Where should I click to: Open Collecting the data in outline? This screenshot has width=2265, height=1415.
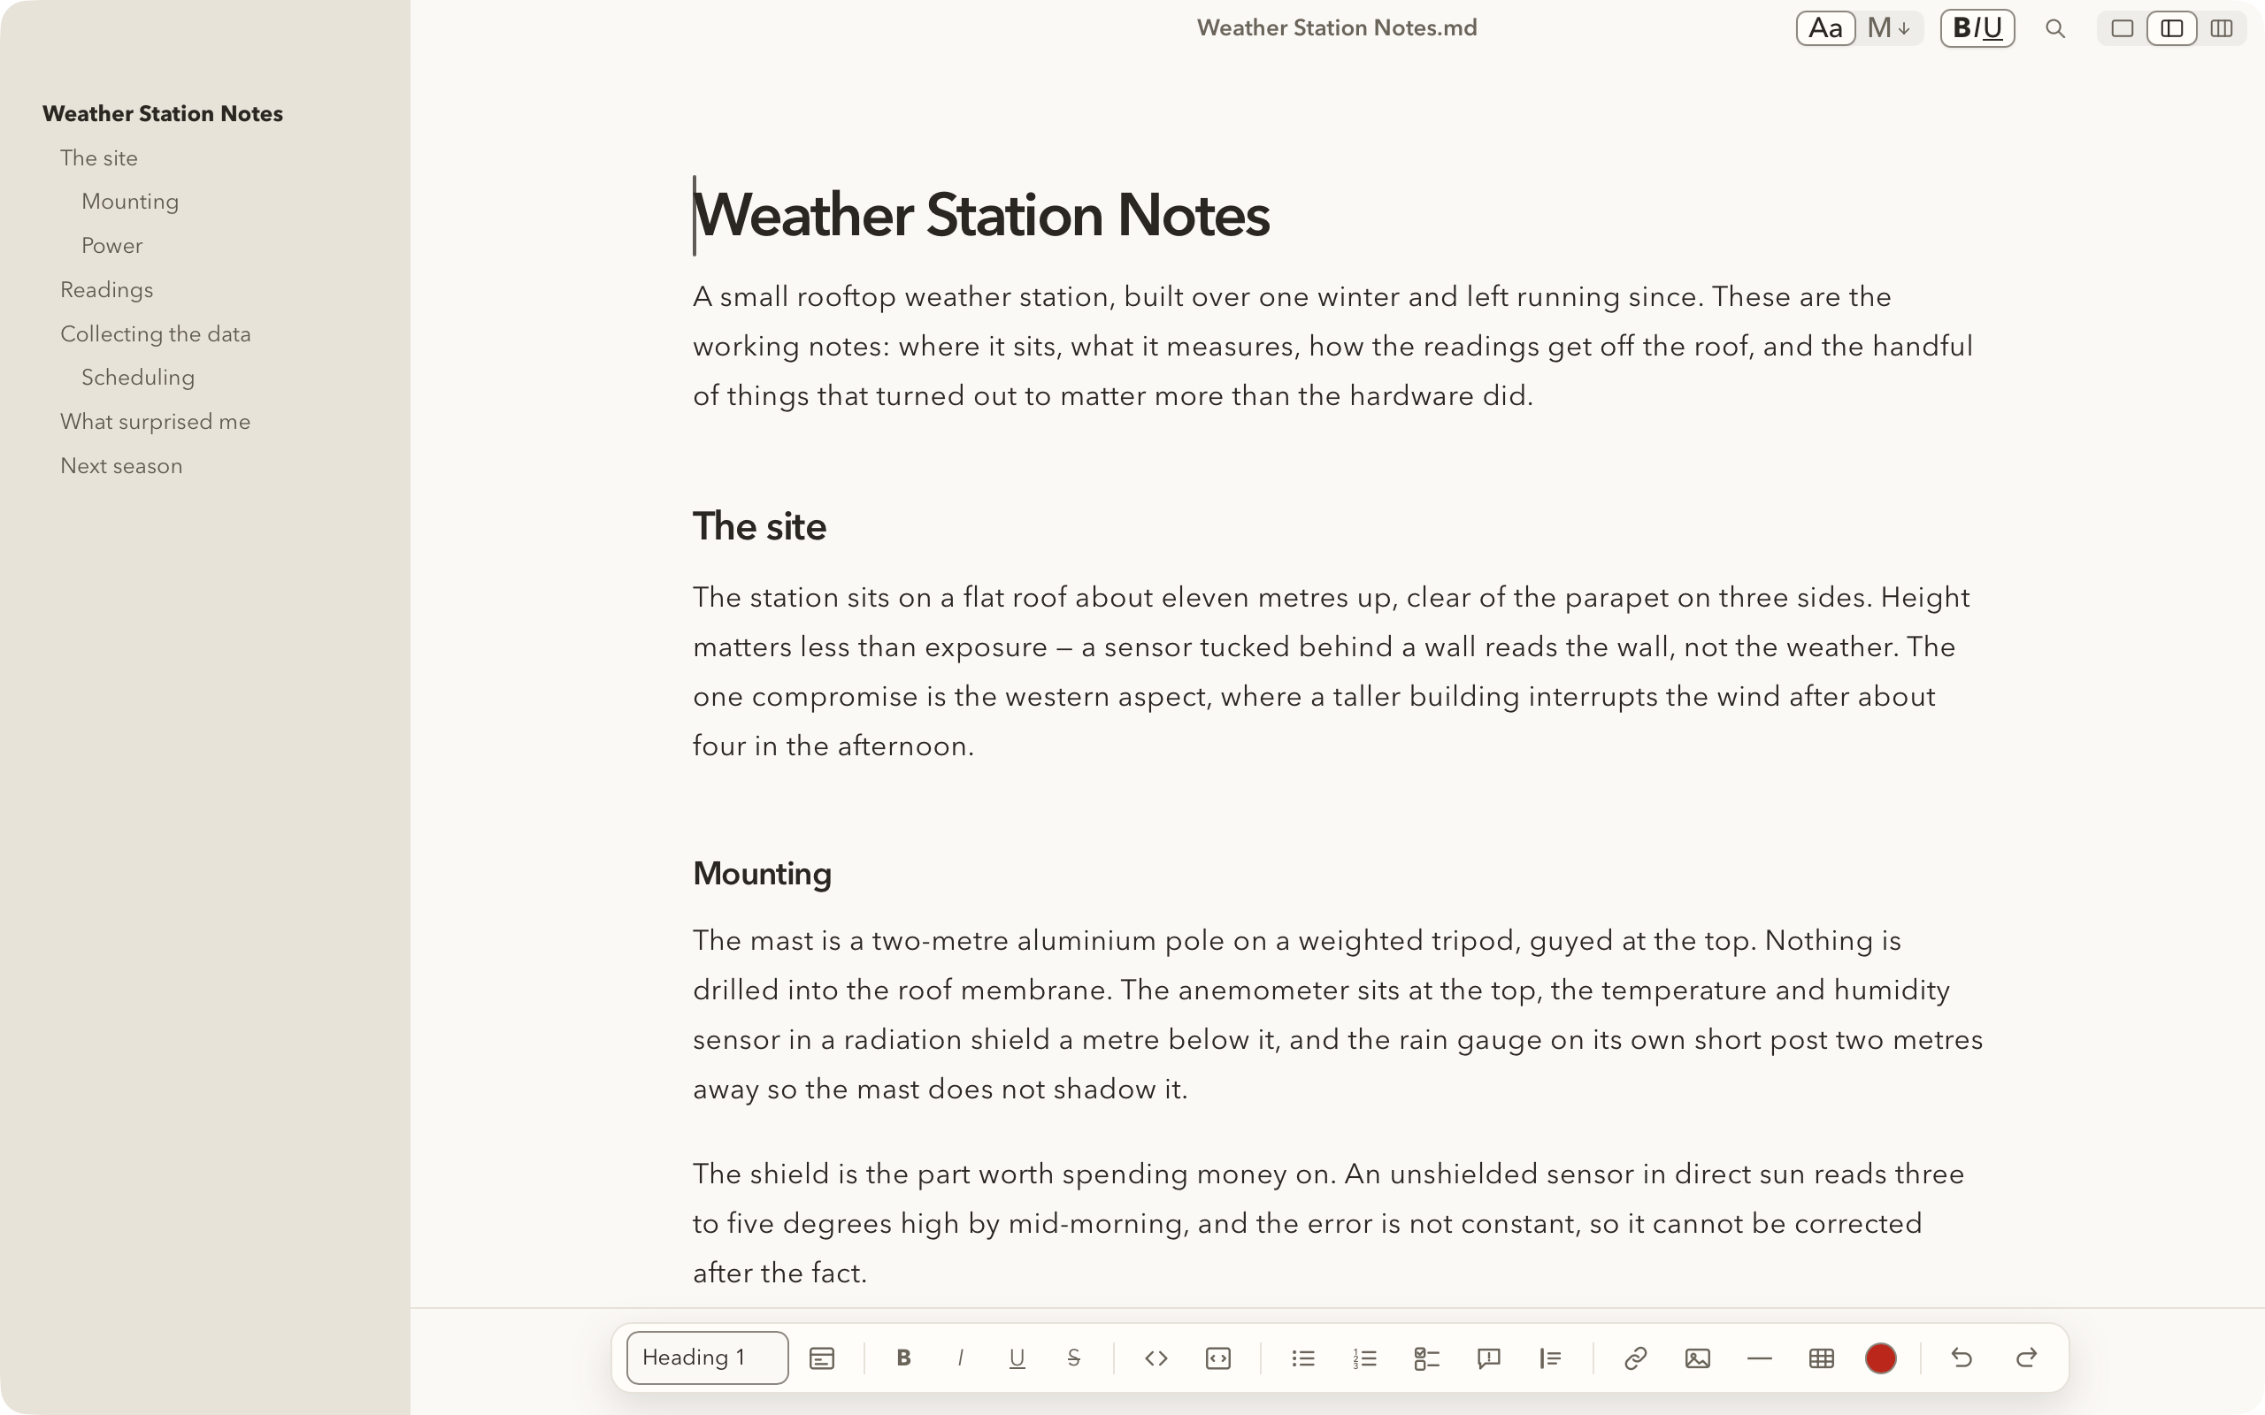(x=156, y=334)
